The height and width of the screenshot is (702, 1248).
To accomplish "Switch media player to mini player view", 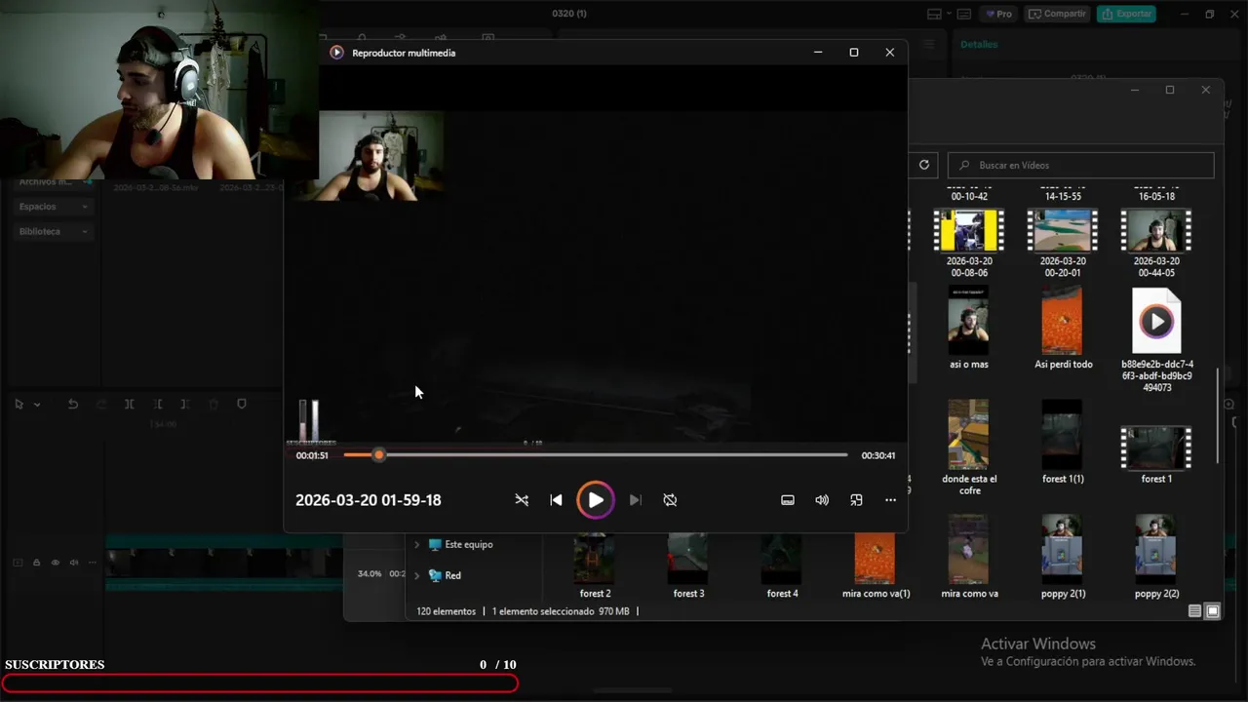I will click(856, 500).
